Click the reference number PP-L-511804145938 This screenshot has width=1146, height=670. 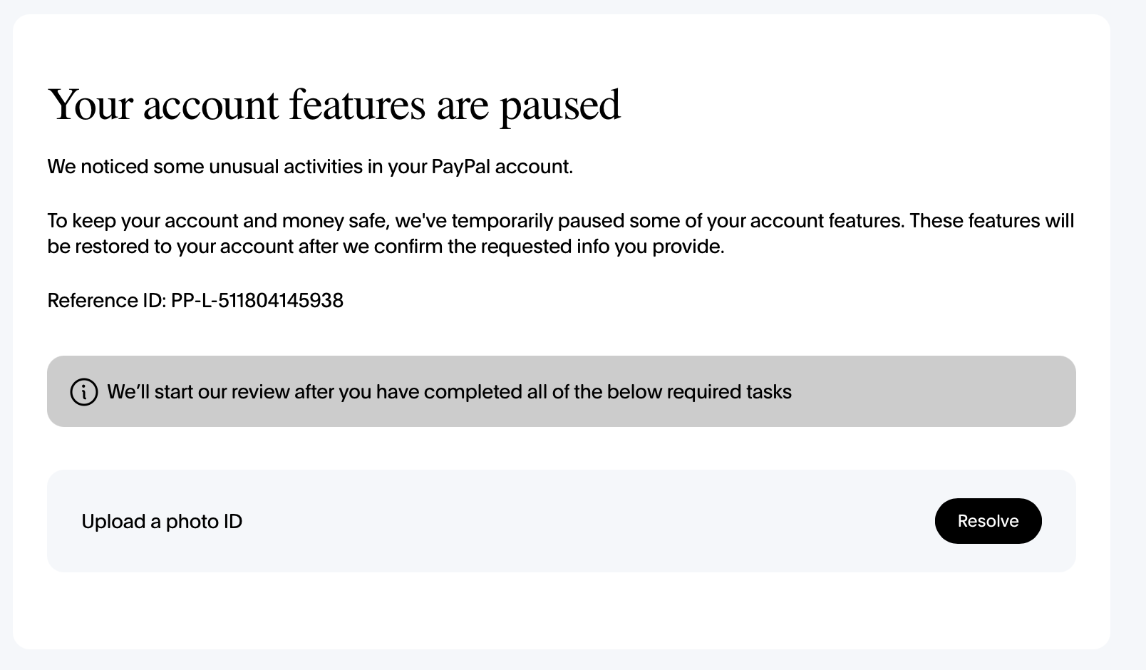pyautogui.click(x=257, y=301)
